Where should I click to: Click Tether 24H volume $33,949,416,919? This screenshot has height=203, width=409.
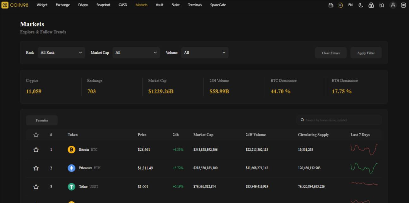point(257,187)
